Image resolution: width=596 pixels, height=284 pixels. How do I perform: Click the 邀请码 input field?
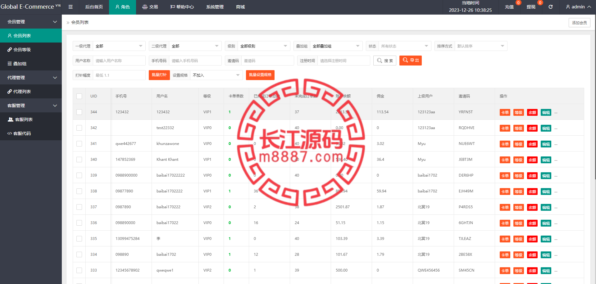268,61
